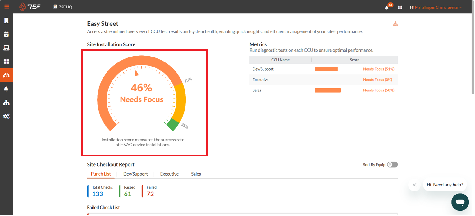Click the 46% Needs Focus gauge reading
This screenshot has width=475, height=216.
[142, 93]
